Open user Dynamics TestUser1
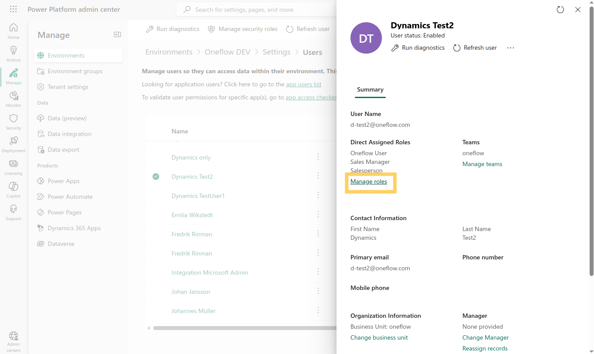The image size is (594, 354). [198, 196]
